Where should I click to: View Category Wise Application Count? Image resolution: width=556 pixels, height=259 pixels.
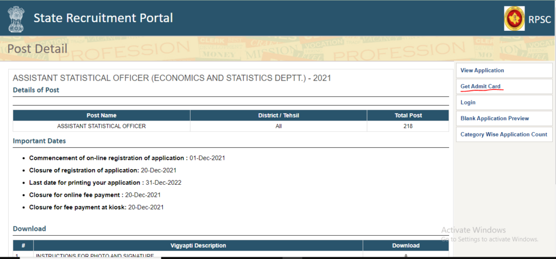(x=503, y=134)
